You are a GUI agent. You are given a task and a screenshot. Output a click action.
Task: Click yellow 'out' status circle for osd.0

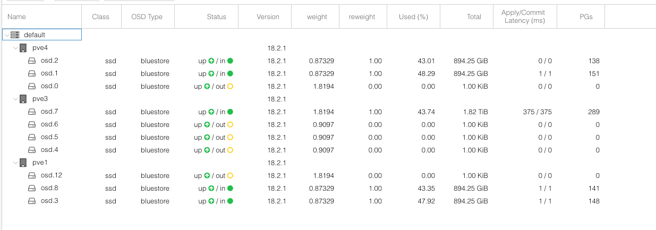231,86
